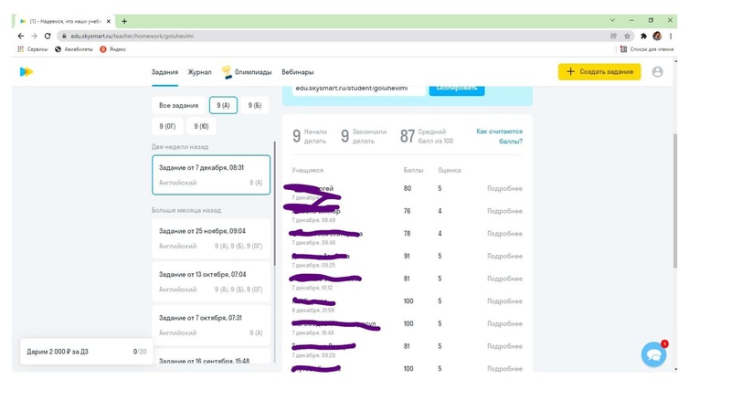The width and height of the screenshot is (731, 411).
Task: Bookmark this page with the star icon
Action: [x=627, y=36]
